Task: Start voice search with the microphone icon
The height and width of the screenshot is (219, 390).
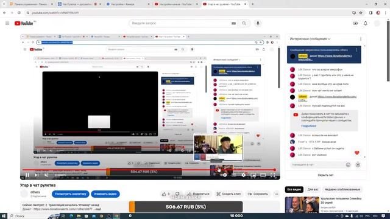Action: (258, 23)
